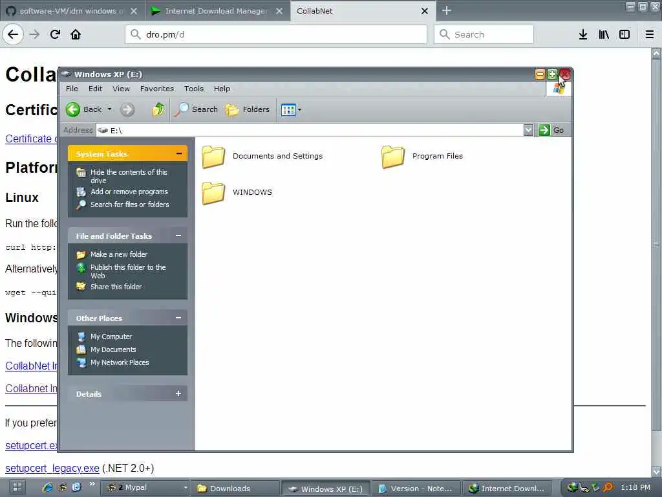Click Add or remove programs
The image size is (662, 497).
click(129, 192)
